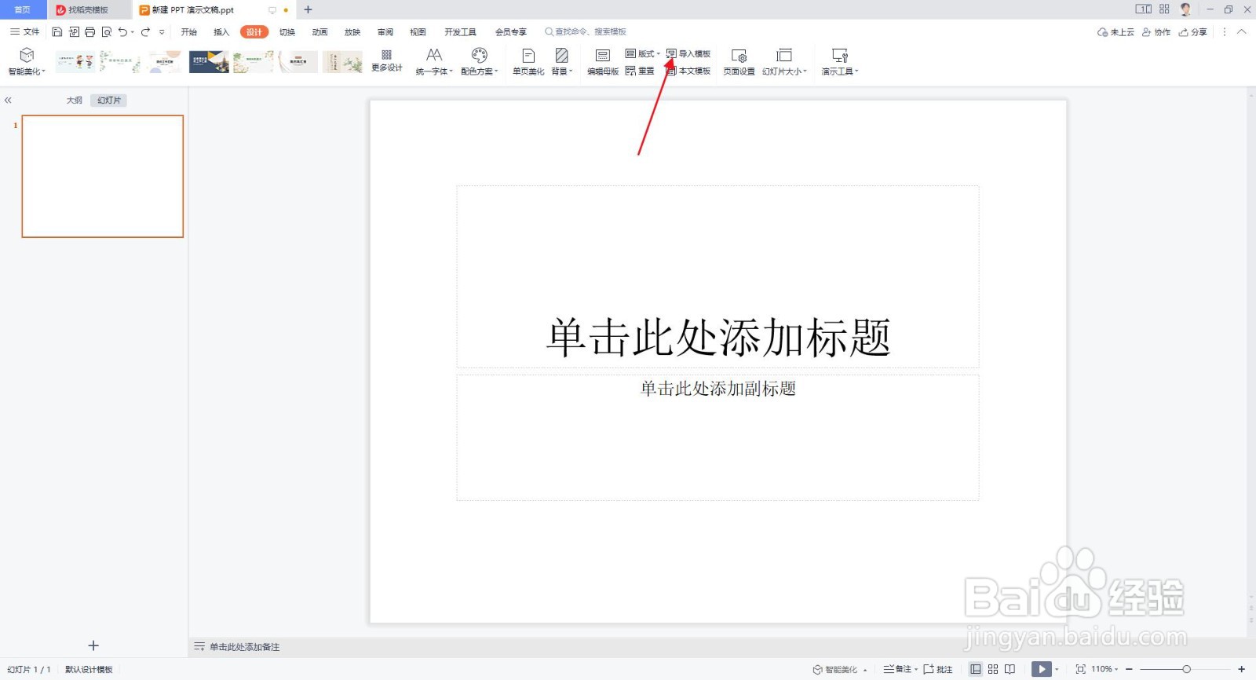Open 页面设置 dialog
The height and width of the screenshot is (680, 1256).
[739, 61]
